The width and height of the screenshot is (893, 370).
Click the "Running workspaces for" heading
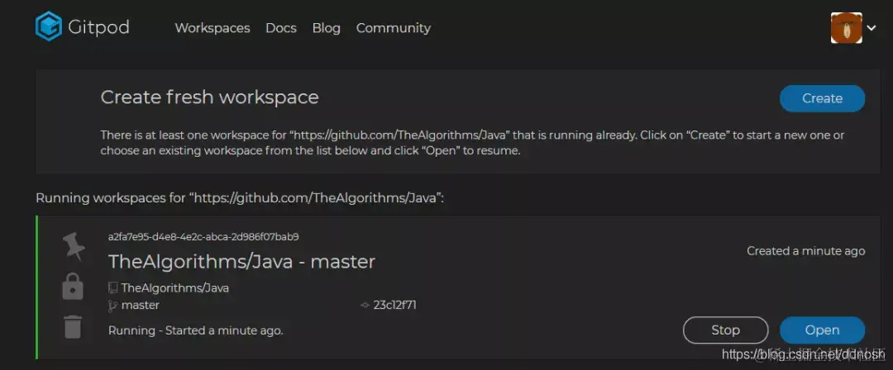click(240, 199)
